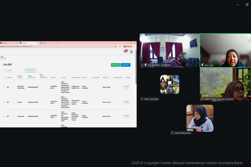
Task: Open Actions dropdown for Bakiuku row
Action: pos(127,102)
